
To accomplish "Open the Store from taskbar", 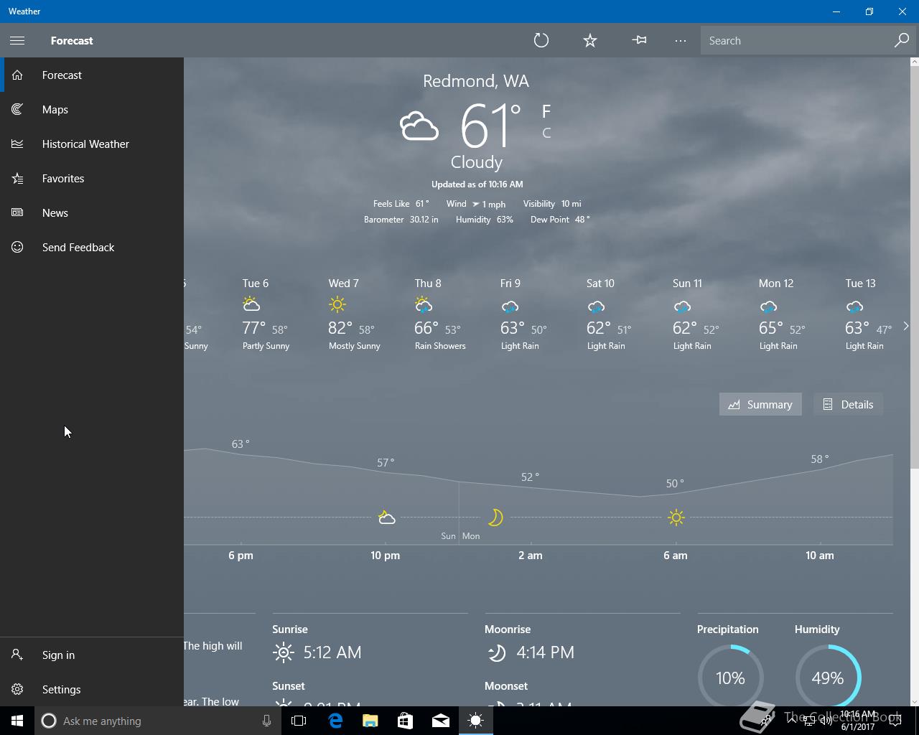I will pos(405,721).
